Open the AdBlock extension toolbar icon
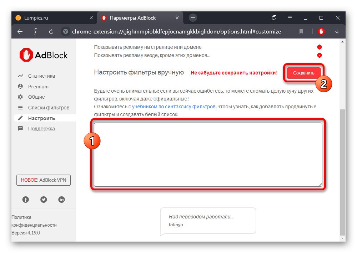This screenshot has width=357, height=253. coord(321,31)
